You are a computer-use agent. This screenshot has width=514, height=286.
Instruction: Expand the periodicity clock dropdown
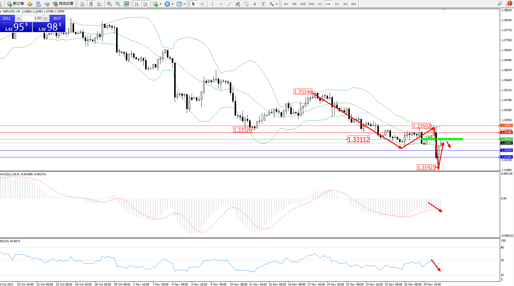(172, 4)
